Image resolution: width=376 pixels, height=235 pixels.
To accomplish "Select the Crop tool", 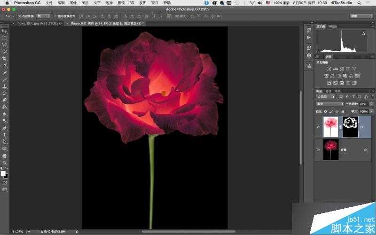I will (5, 59).
